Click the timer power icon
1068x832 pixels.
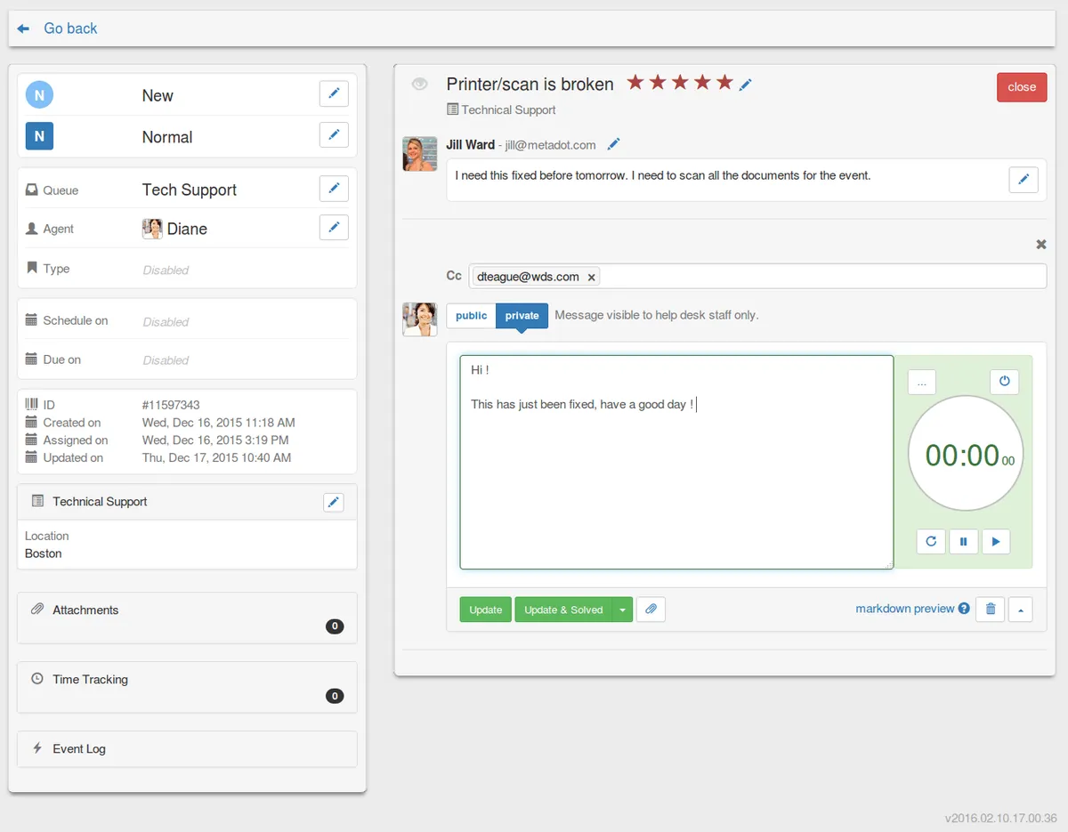[x=1004, y=382]
